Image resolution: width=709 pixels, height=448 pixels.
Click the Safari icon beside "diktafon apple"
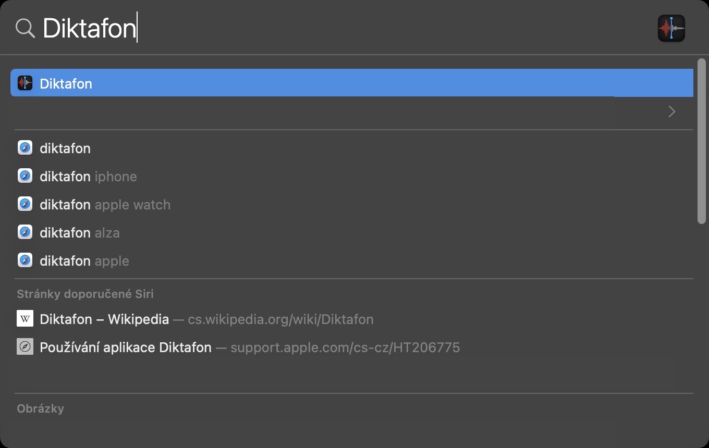click(x=25, y=260)
